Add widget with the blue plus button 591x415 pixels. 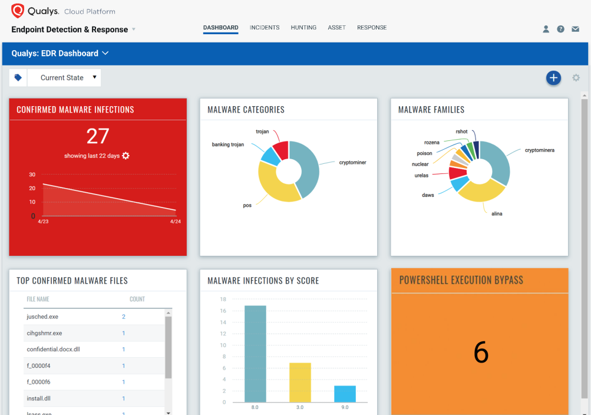coord(553,78)
